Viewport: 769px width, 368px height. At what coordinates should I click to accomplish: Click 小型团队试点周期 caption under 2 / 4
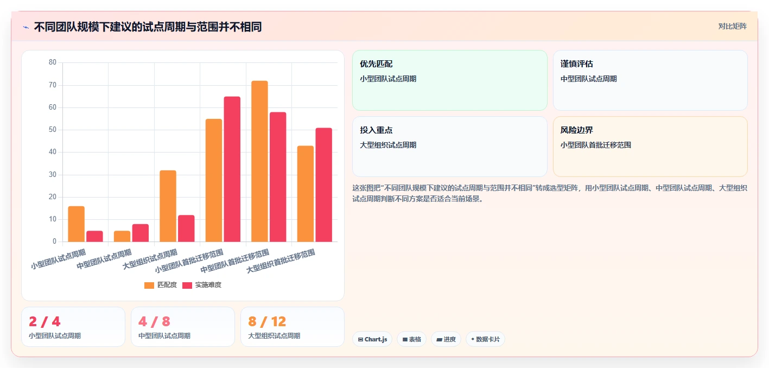(55, 336)
